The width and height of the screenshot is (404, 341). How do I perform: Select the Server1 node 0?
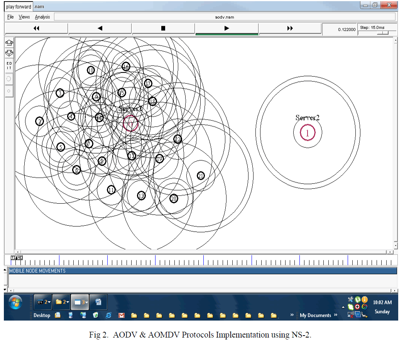[130, 124]
